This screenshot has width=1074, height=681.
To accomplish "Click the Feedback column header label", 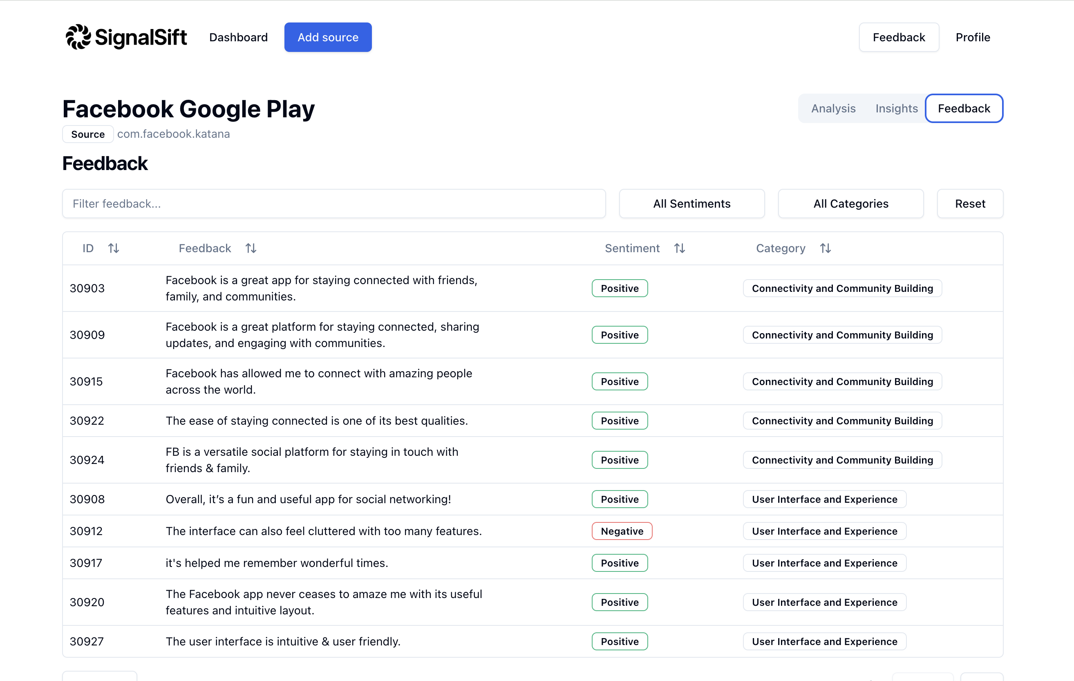I will (x=205, y=248).
